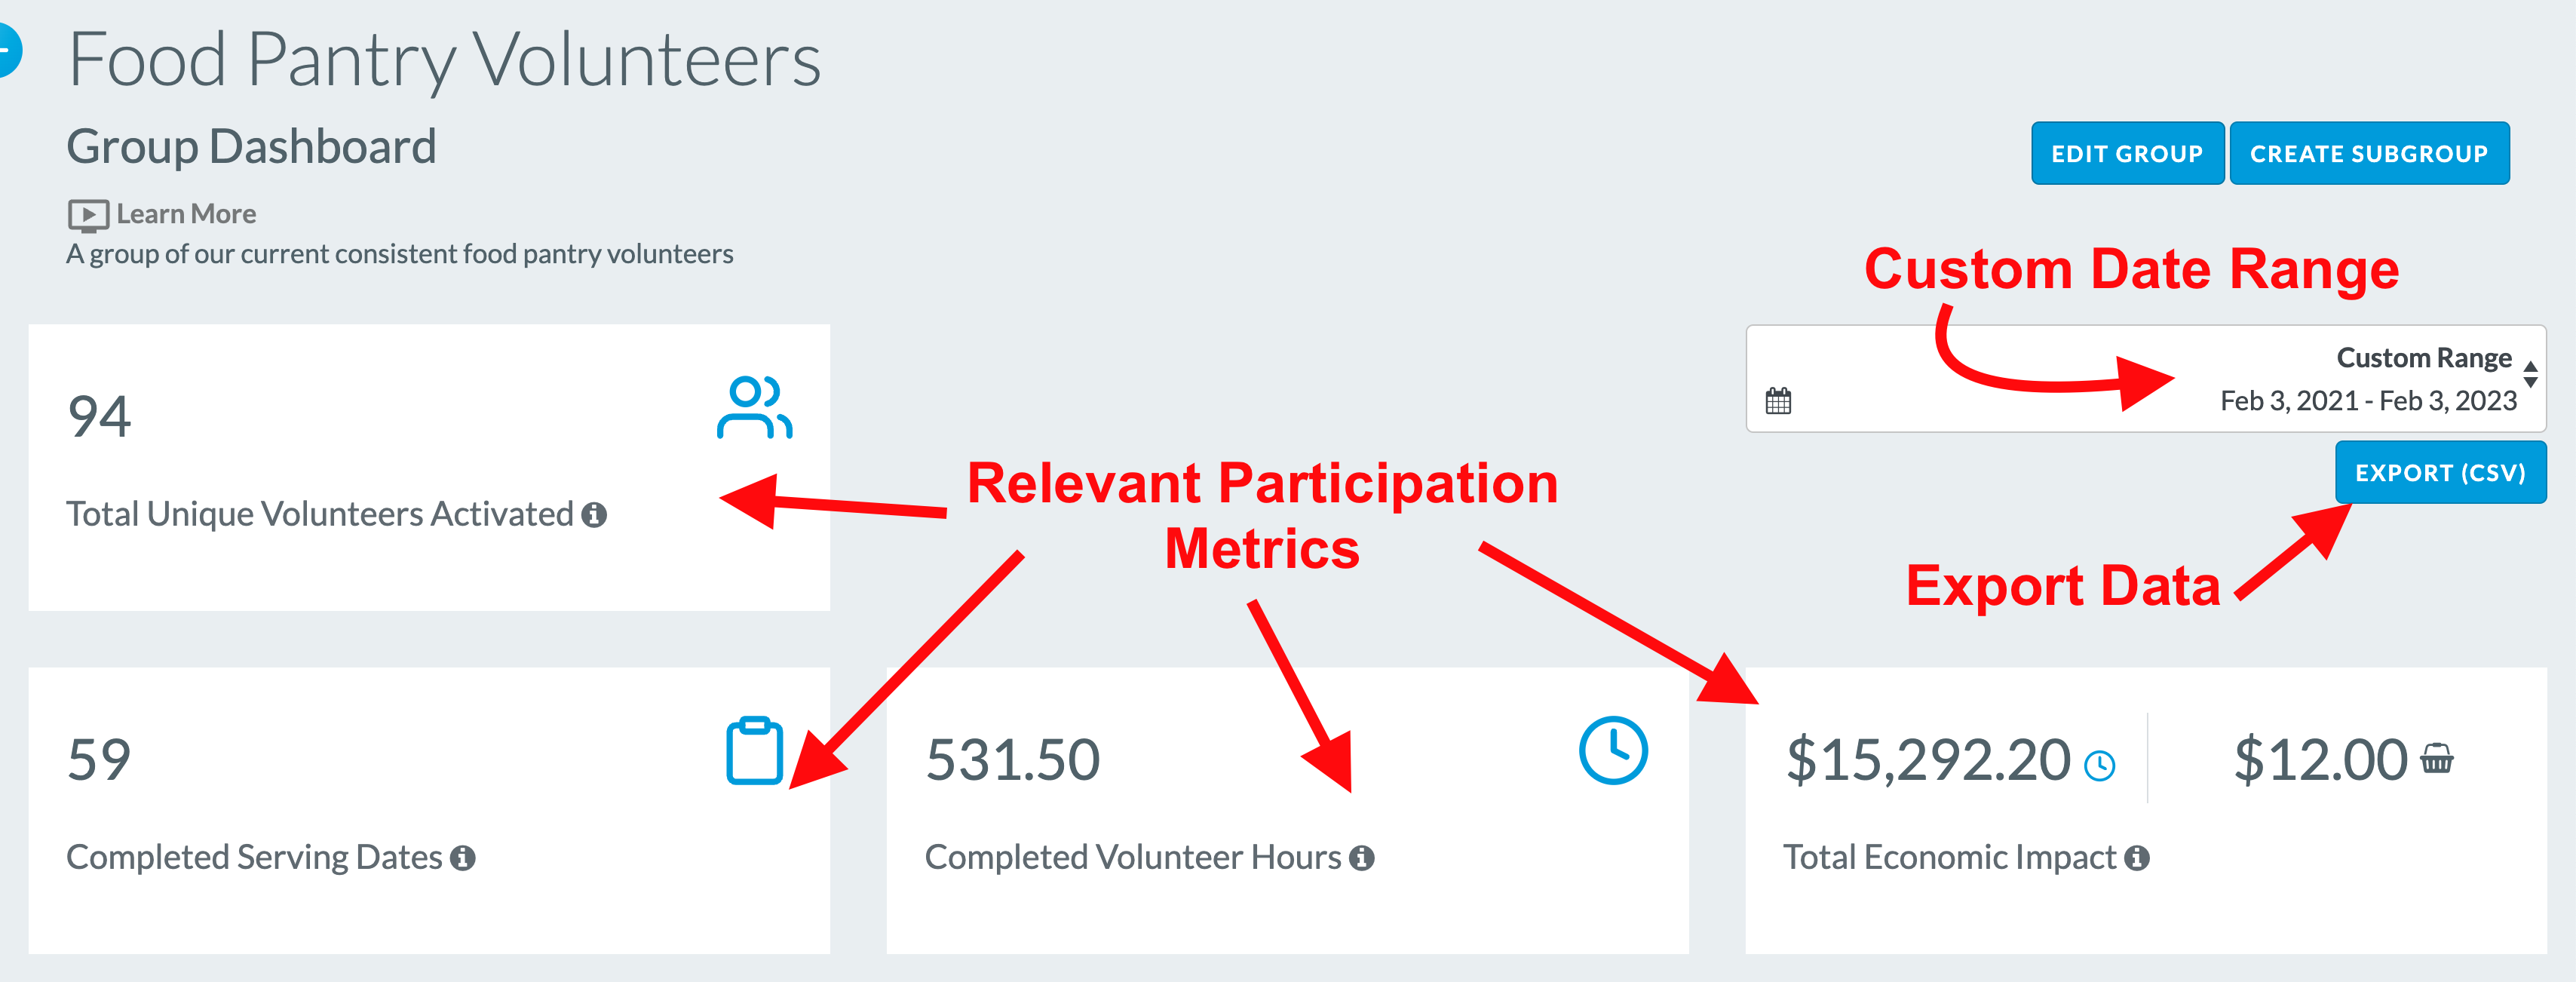Screen dimensions: 2576x982
Task: Click info icon next to Total Unique Volunteers Activated
Action: 594,515
